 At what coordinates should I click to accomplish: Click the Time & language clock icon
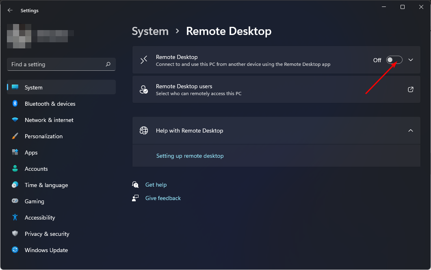coord(15,185)
